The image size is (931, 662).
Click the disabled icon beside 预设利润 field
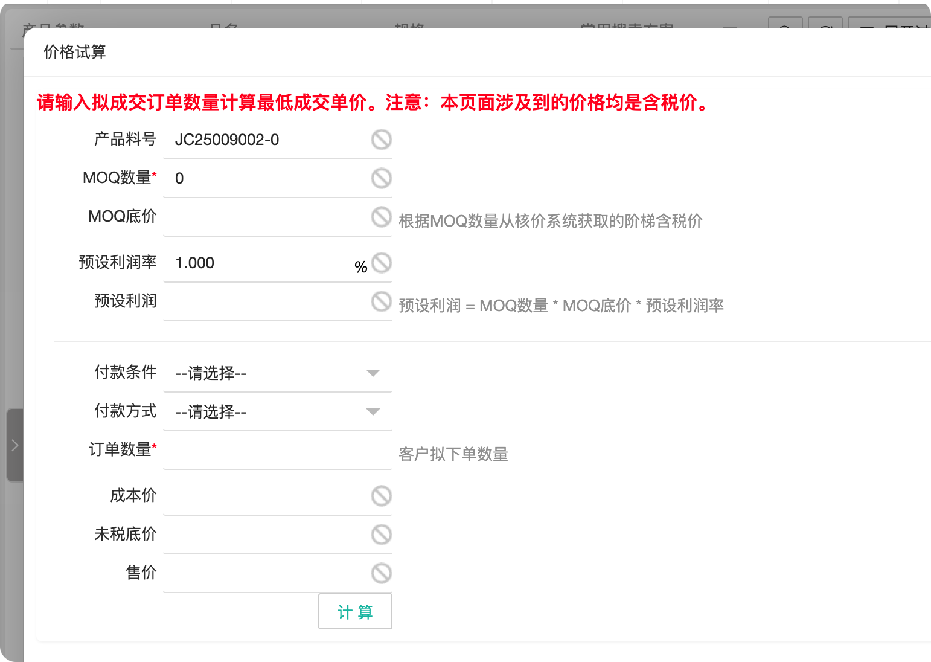pyautogui.click(x=381, y=301)
